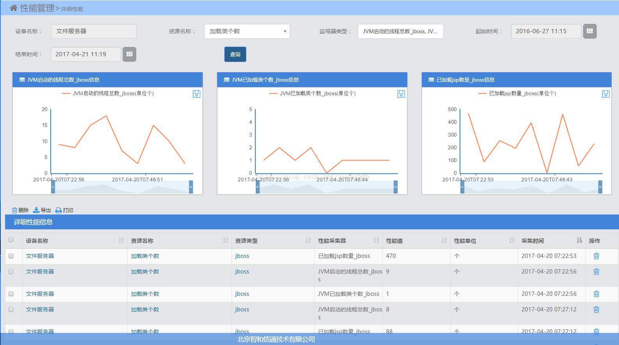Image resolution: width=619 pixels, height=345 pixels.
Task: Click the delete toolbar button with trash icon
Action: [20, 210]
